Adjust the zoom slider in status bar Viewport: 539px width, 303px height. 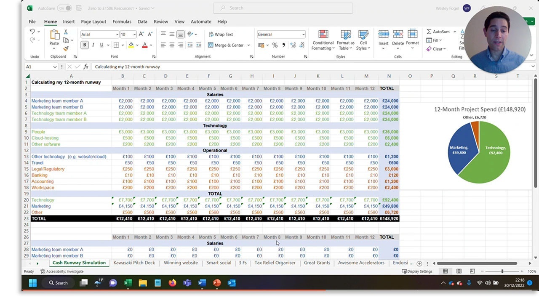point(502,271)
